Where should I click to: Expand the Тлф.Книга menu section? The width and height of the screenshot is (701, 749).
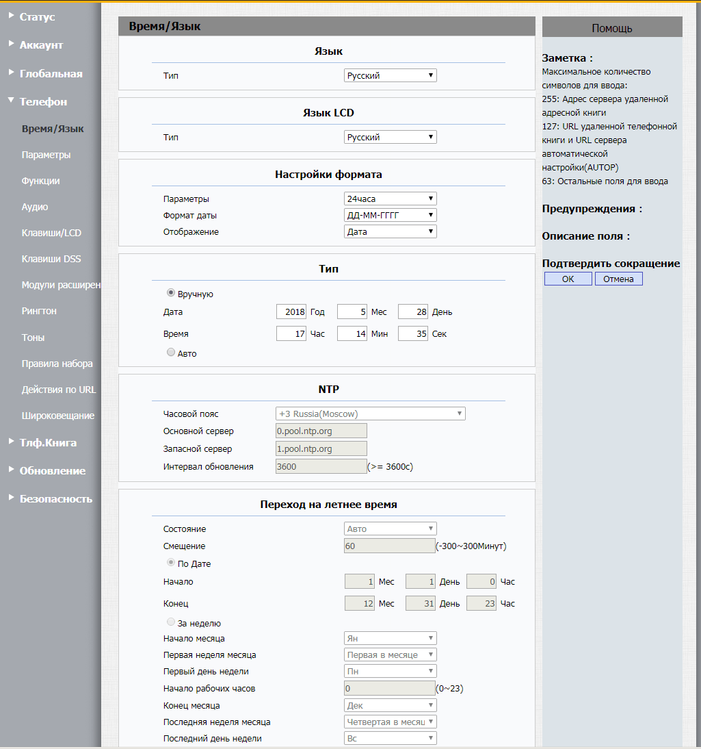(x=48, y=443)
